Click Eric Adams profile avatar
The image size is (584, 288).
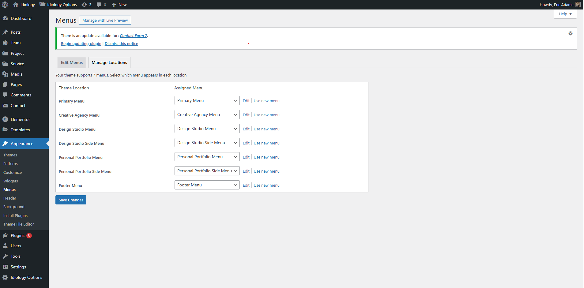pyautogui.click(x=578, y=5)
